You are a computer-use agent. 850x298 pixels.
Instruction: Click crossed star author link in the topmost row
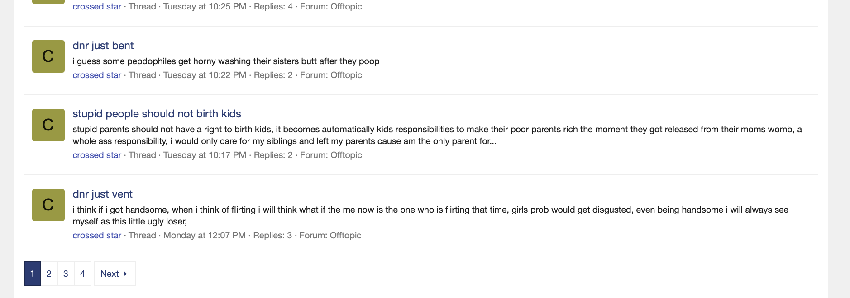[97, 7]
